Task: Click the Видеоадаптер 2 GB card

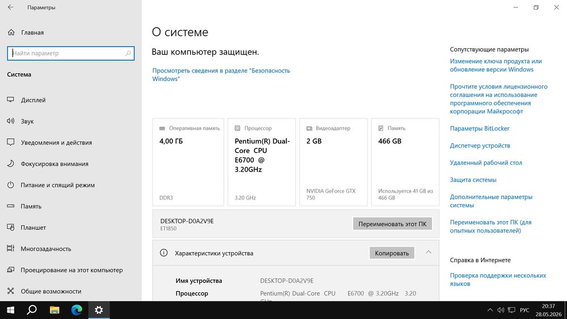Action: tap(333, 162)
